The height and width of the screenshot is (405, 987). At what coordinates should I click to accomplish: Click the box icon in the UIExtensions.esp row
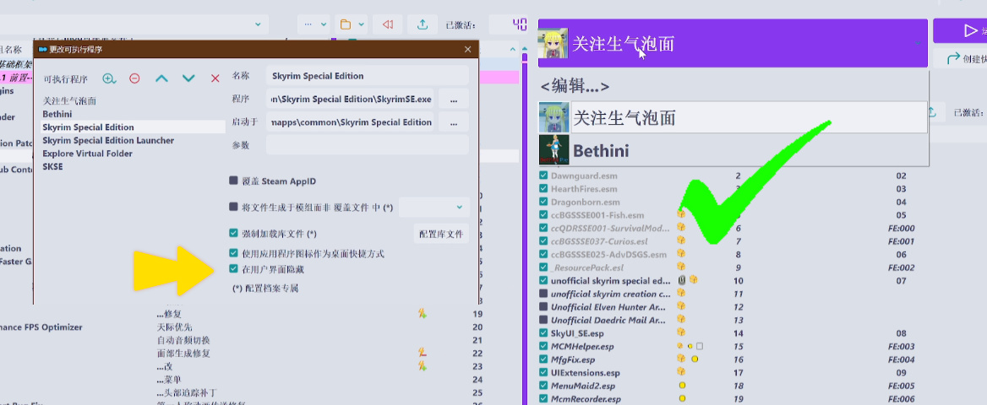pos(680,371)
